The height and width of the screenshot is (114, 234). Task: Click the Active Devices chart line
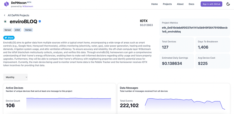[x=69, y=98]
